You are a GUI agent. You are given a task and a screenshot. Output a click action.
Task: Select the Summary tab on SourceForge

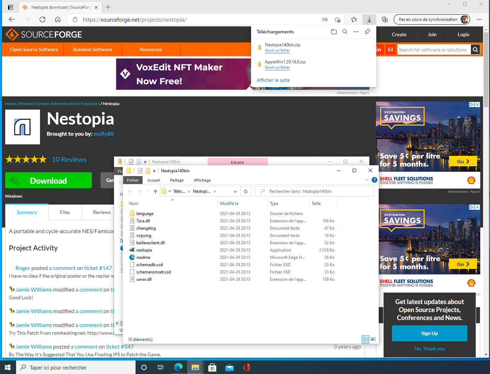click(x=27, y=212)
